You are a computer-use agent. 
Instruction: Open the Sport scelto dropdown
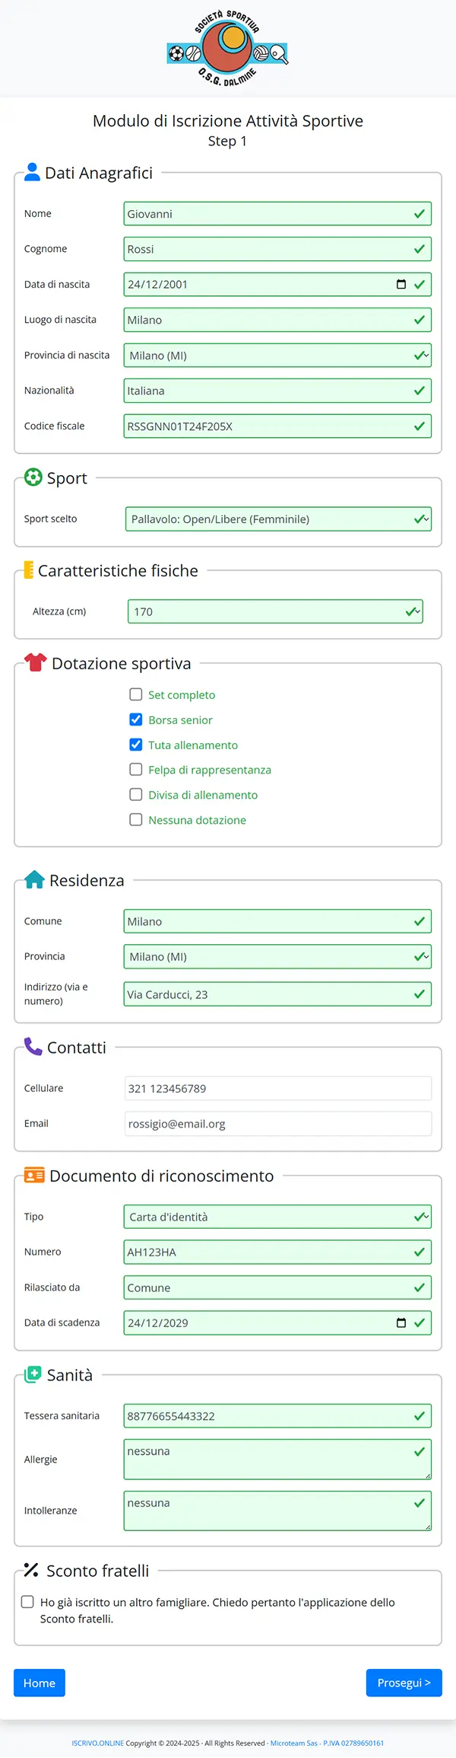click(278, 519)
